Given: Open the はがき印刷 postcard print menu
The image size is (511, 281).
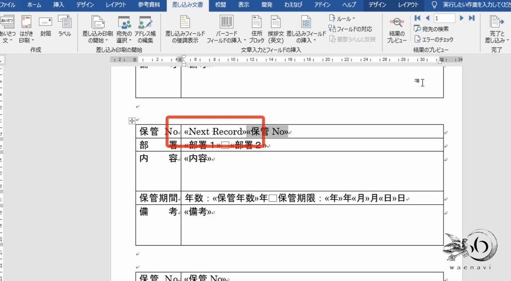Looking at the screenshot, I should (x=26, y=29).
